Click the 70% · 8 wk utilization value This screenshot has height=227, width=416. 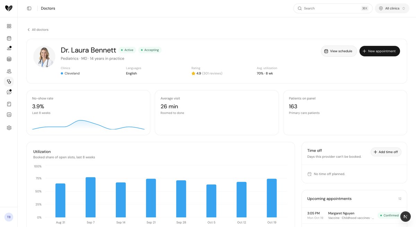pyautogui.click(x=265, y=73)
